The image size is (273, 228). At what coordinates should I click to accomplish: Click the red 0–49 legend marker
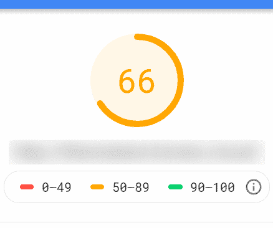point(27,187)
